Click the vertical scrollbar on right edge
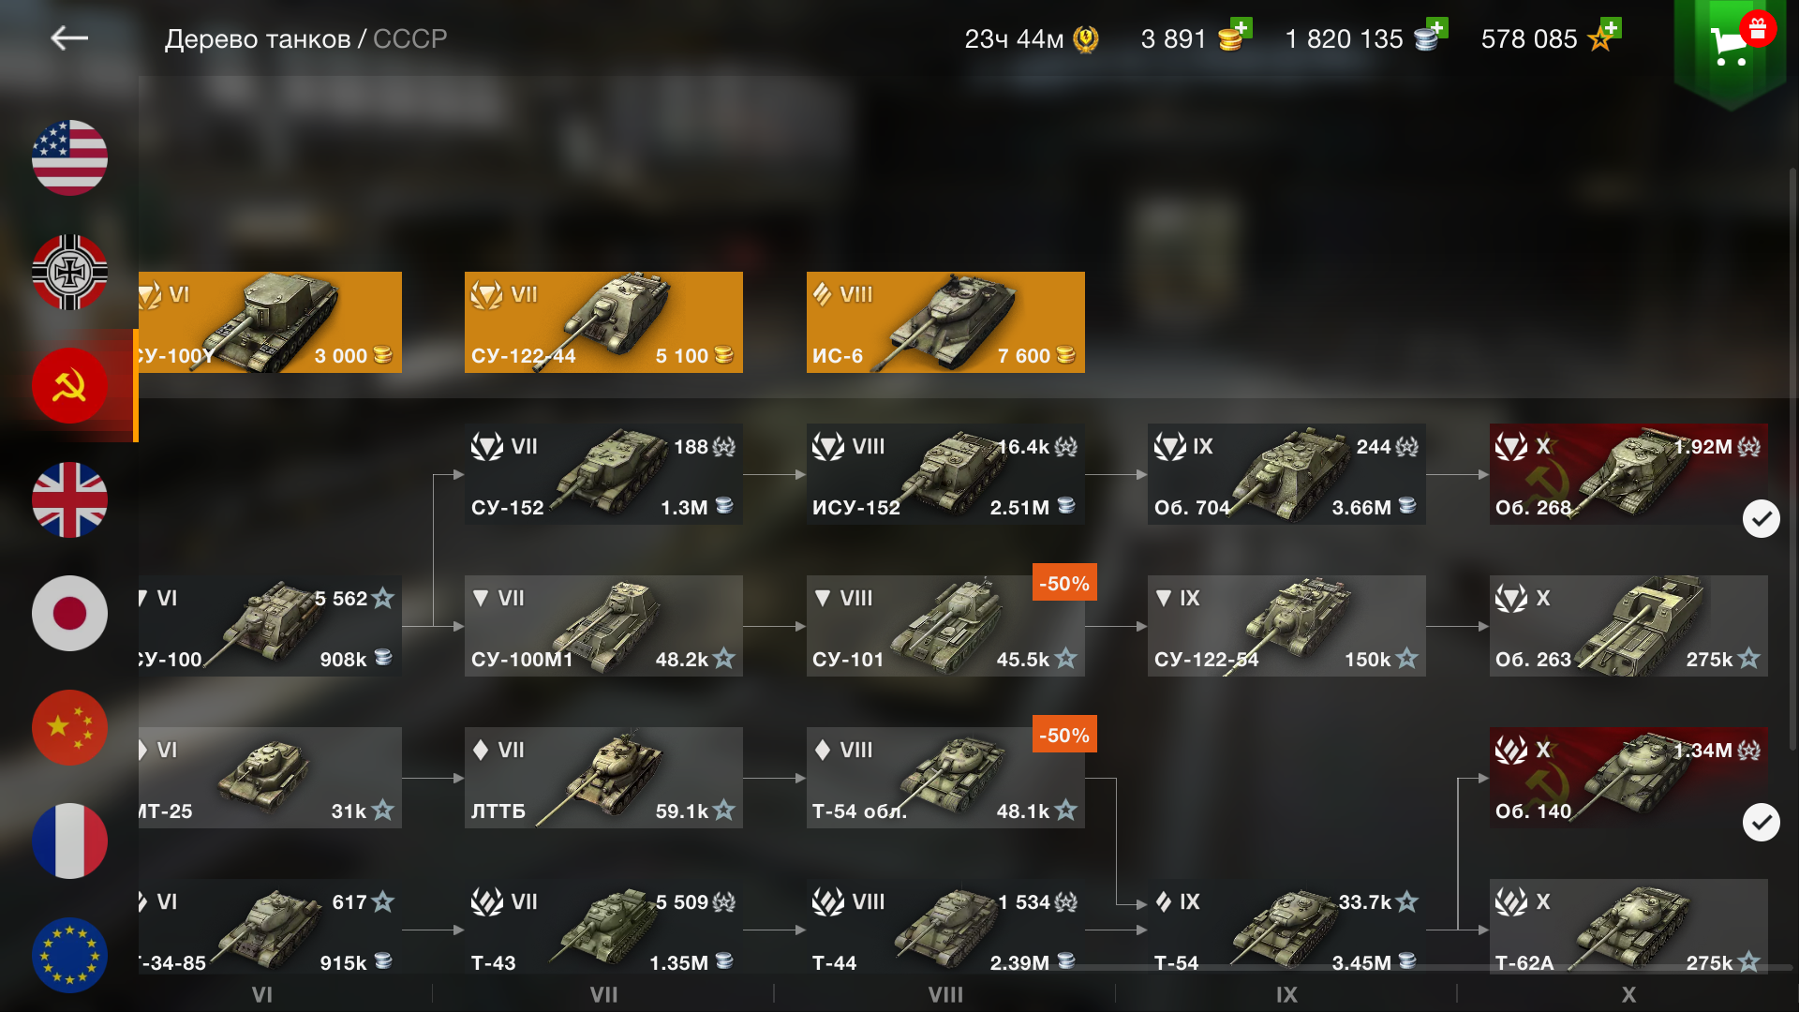 click(x=1792, y=459)
